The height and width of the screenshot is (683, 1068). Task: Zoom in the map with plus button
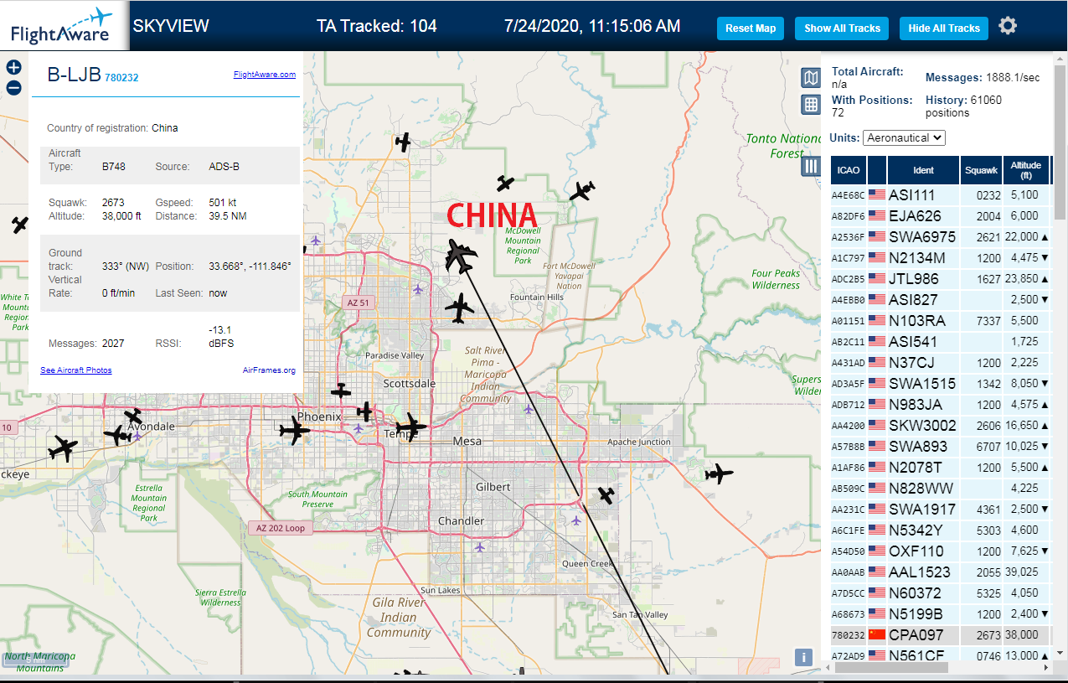[13, 67]
